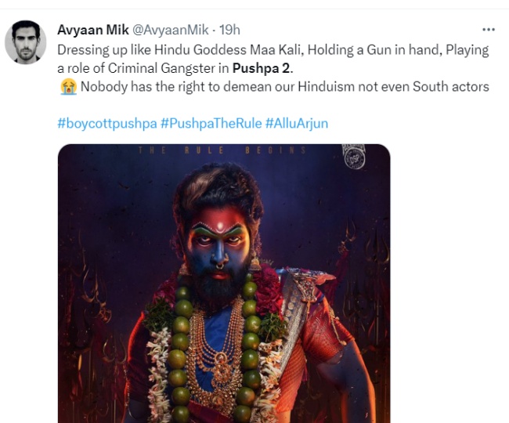Image resolution: width=509 pixels, height=423 pixels.
Task: Click the words "Maa Kali" in the tweet
Action: pos(276,49)
